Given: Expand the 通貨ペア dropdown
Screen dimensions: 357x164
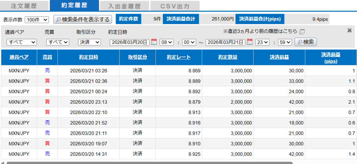Looking at the screenshot, I should [x=22, y=42].
